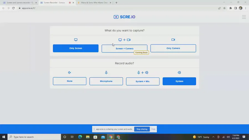
Task: Open volume control in system tray
Action: pyautogui.click(x=228, y=137)
